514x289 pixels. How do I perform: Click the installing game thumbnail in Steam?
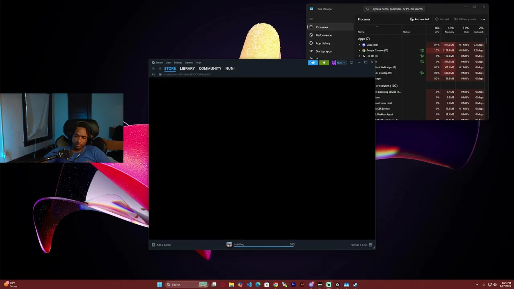229,244
